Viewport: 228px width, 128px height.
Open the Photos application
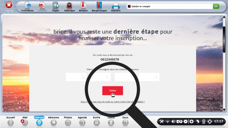(x=68, y=121)
